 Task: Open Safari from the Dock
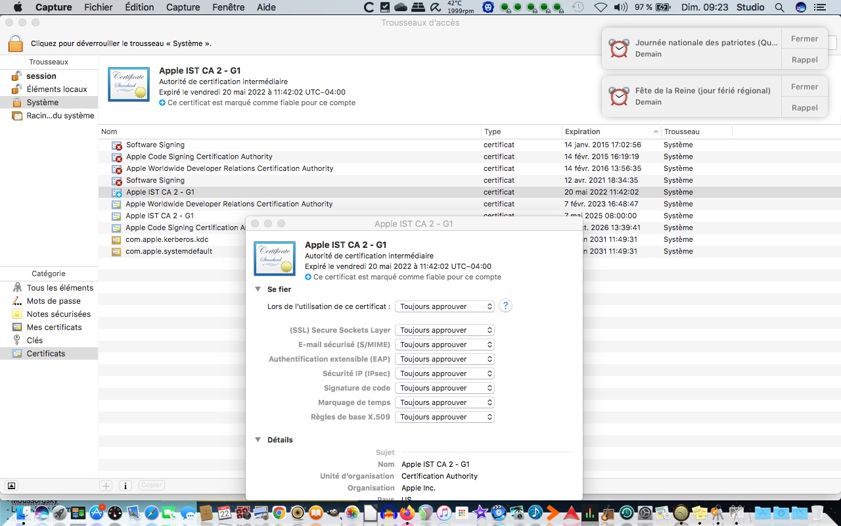pyautogui.click(x=152, y=513)
